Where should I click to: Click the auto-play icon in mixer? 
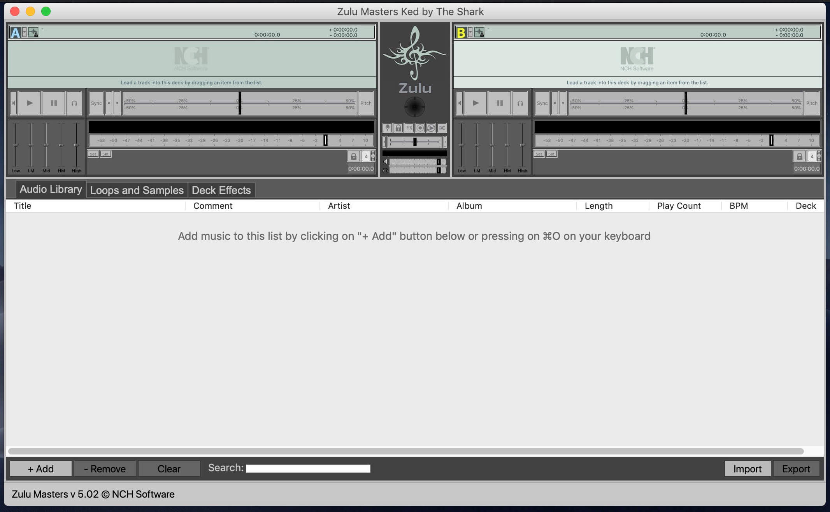[431, 128]
